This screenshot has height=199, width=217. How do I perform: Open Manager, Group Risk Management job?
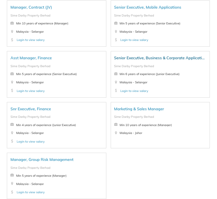pos(42,159)
